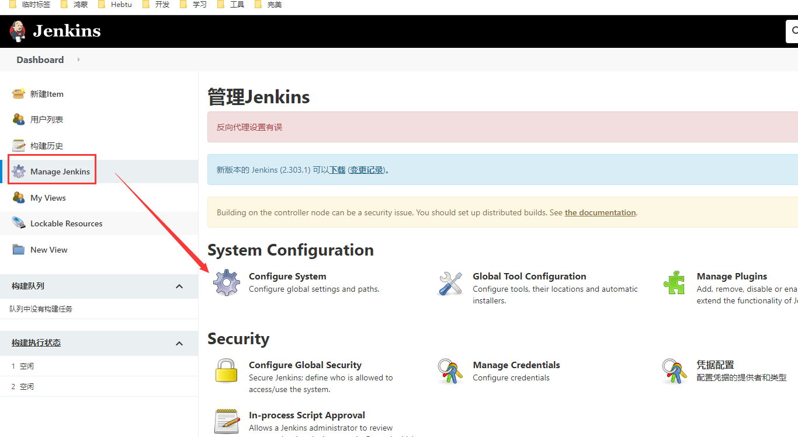Click executor 1 空闲 row
The image size is (798, 437).
[99, 366]
